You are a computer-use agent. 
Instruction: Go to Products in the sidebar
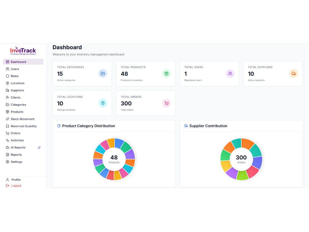tap(23, 112)
